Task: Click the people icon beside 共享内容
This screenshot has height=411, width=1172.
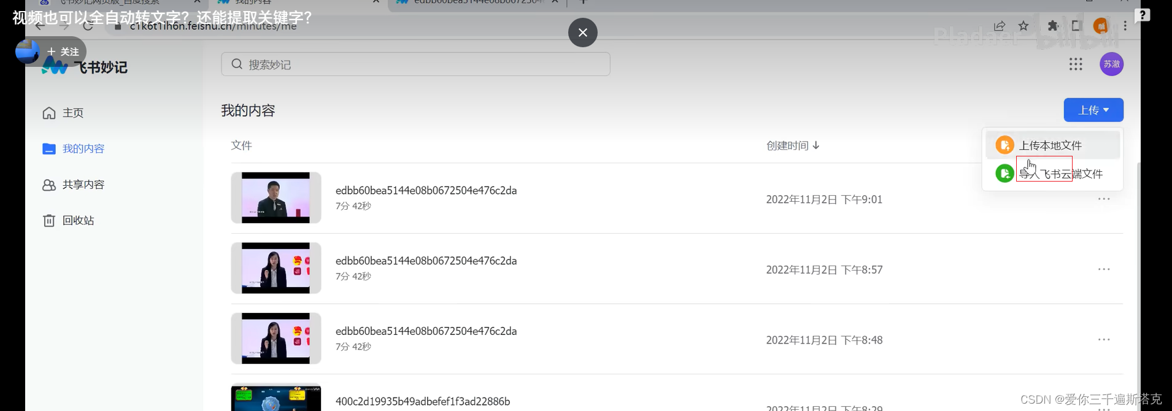Action: tap(49, 185)
